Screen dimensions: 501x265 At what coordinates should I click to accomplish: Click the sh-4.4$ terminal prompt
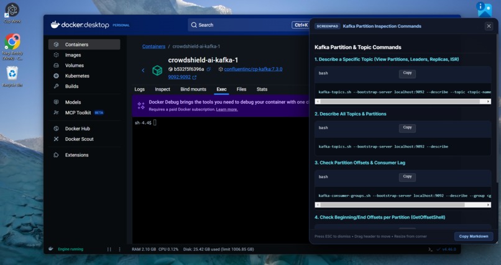point(143,123)
